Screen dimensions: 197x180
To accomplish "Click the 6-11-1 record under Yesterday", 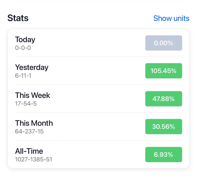I will (x=23, y=76).
